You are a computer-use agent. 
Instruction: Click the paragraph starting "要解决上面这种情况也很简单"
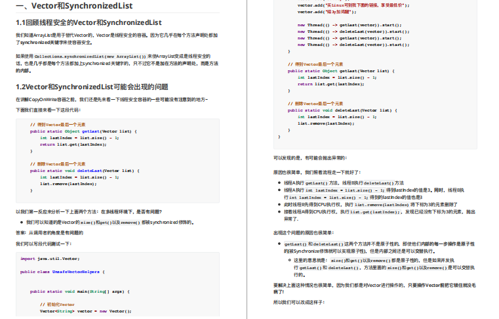[374, 288]
